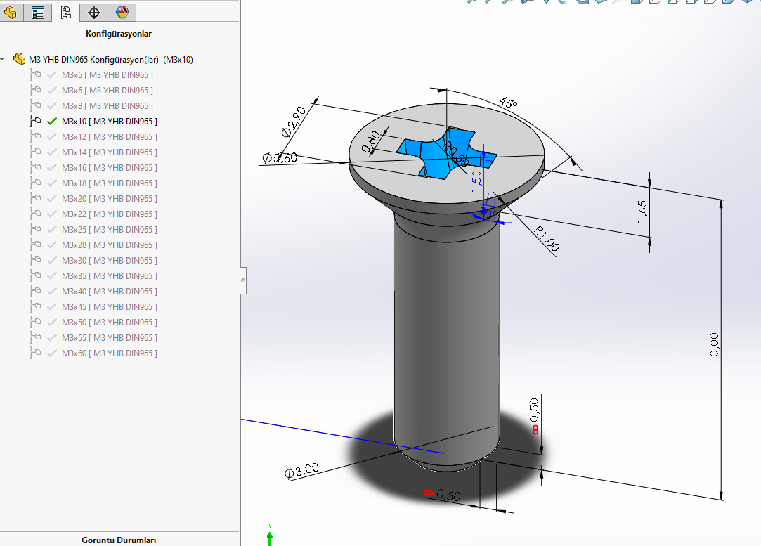
Task: Click the side panel collapse handle
Action: [243, 280]
